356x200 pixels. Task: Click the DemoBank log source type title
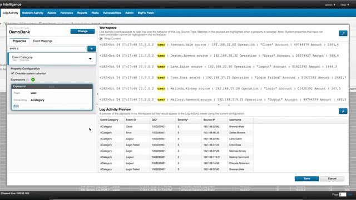19,32
